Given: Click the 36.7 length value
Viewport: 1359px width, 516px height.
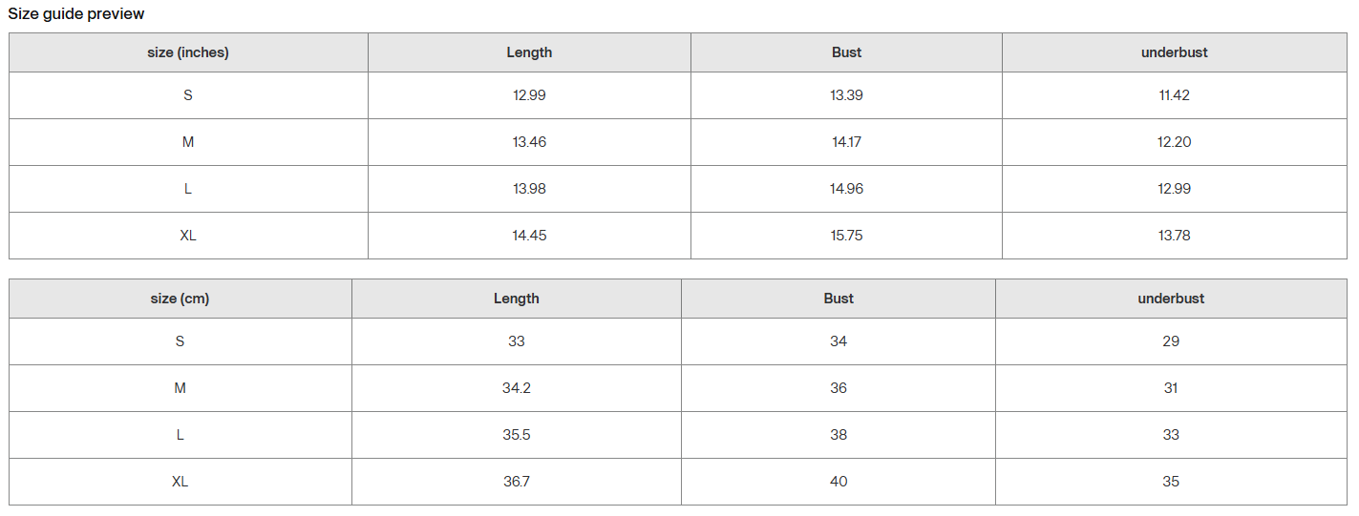Looking at the screenshot, I should (517, 482).
